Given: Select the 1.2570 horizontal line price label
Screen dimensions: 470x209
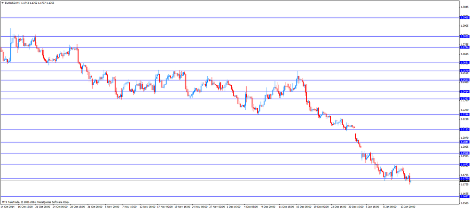Looking at the screenshot, I should (465, 71).
